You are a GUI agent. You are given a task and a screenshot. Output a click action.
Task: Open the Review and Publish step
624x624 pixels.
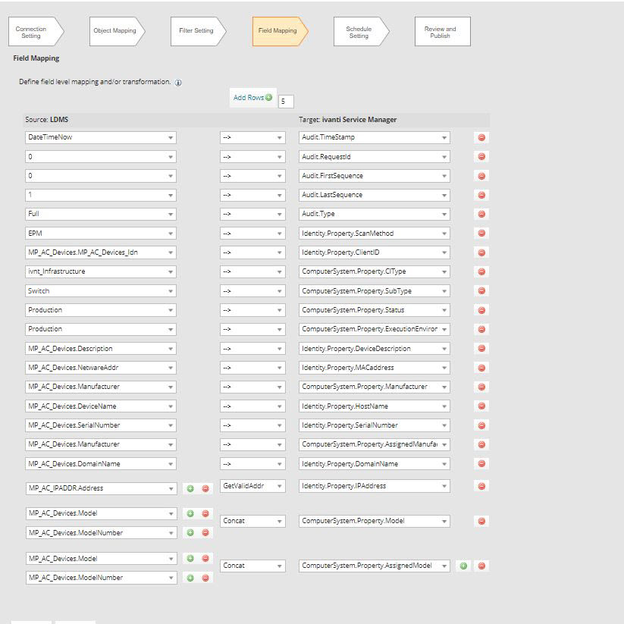pyautogui.click(x=441, y=32)
